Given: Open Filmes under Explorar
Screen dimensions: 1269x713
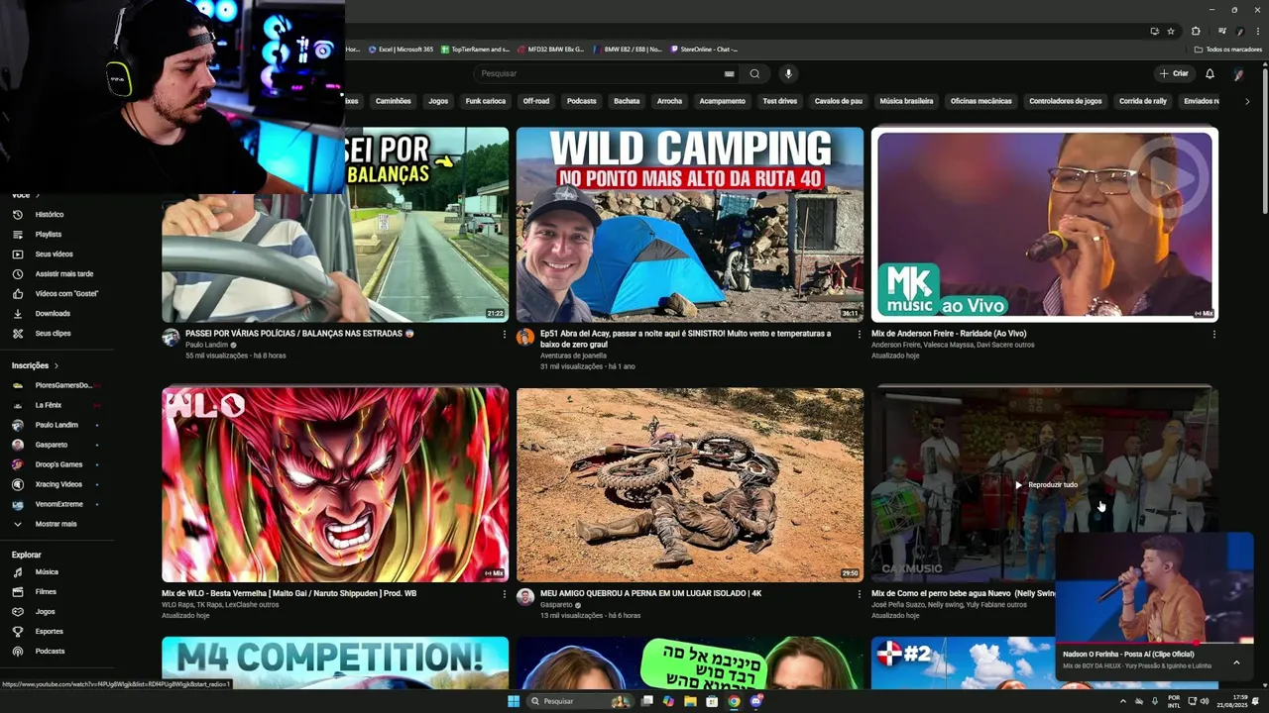Looking at the screenshot, I should (x=46, y=591).
